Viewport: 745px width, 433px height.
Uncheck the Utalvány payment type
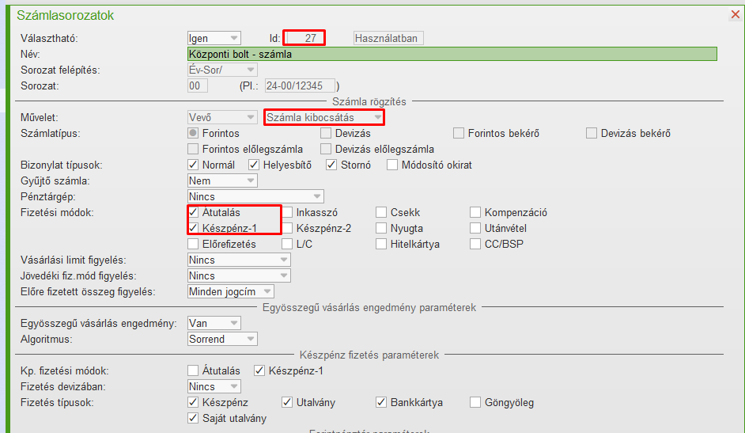point(287,403)
